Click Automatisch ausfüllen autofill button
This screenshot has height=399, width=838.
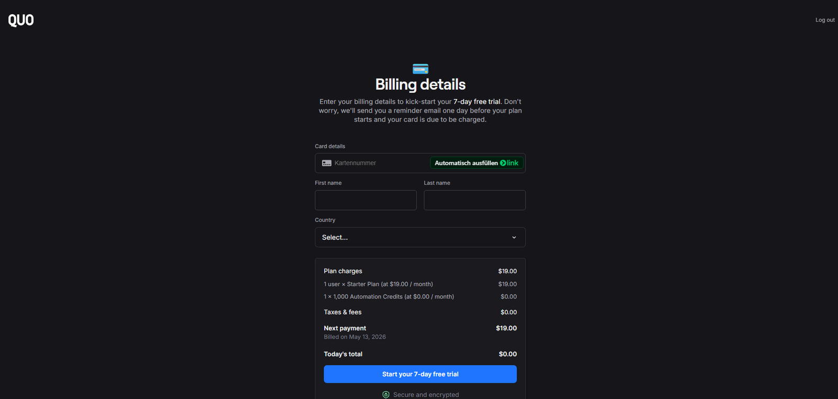[477, 163]
